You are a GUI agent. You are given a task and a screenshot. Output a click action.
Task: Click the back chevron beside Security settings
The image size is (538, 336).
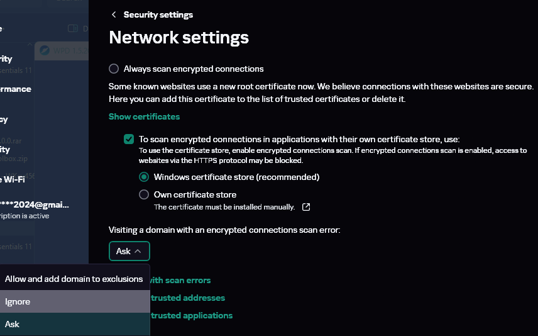[x=114, y=14]
